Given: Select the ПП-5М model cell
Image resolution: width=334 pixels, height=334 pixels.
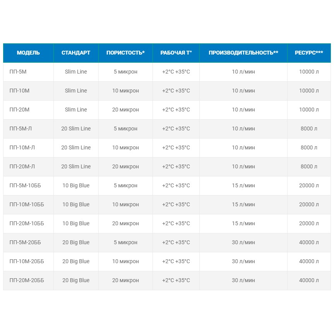Looking at the screenshot, I should click(17, 72).
